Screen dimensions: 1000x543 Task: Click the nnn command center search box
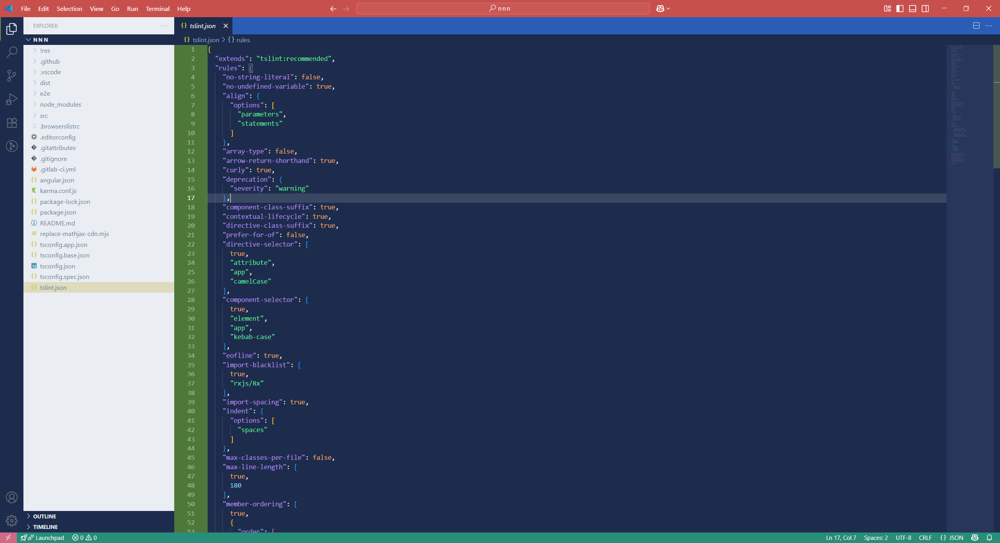[503, 9]
